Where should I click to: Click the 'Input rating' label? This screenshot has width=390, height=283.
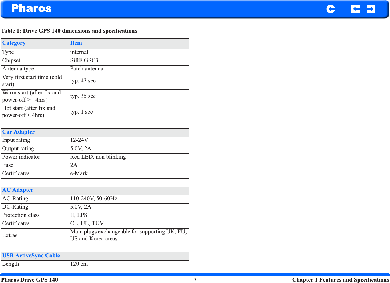pos(16,140)
